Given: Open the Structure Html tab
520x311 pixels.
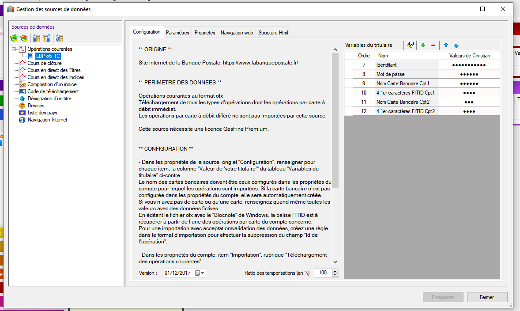Looking at the screenshot, I should (x=274, y=33).
